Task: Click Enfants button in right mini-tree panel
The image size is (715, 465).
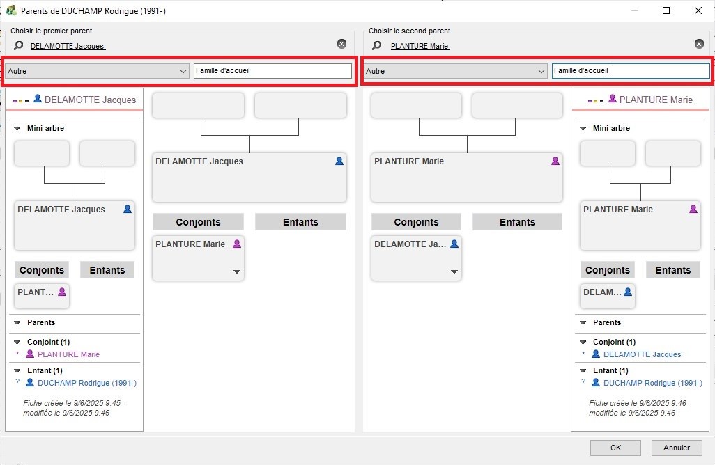Action: (x=673, y=270)
